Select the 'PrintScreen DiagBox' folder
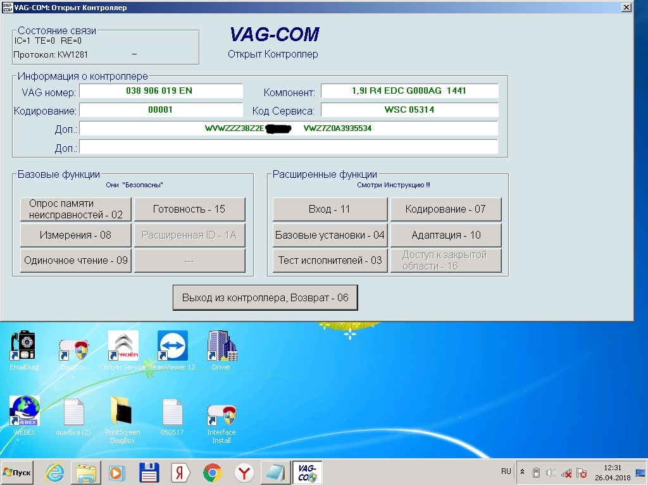The image size is (648, 486). point(122,420)
